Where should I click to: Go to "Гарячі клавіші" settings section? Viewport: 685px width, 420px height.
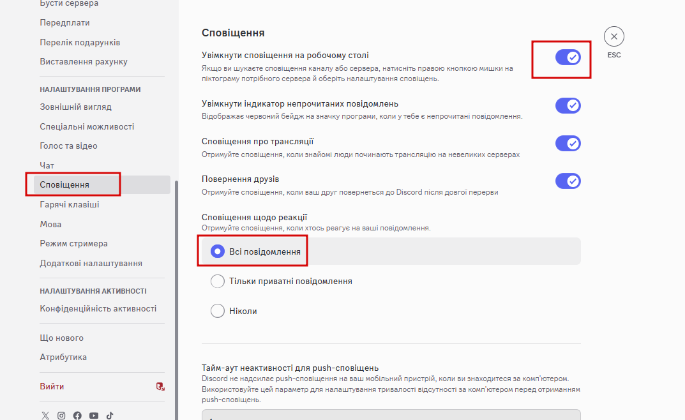coord(70,205)
